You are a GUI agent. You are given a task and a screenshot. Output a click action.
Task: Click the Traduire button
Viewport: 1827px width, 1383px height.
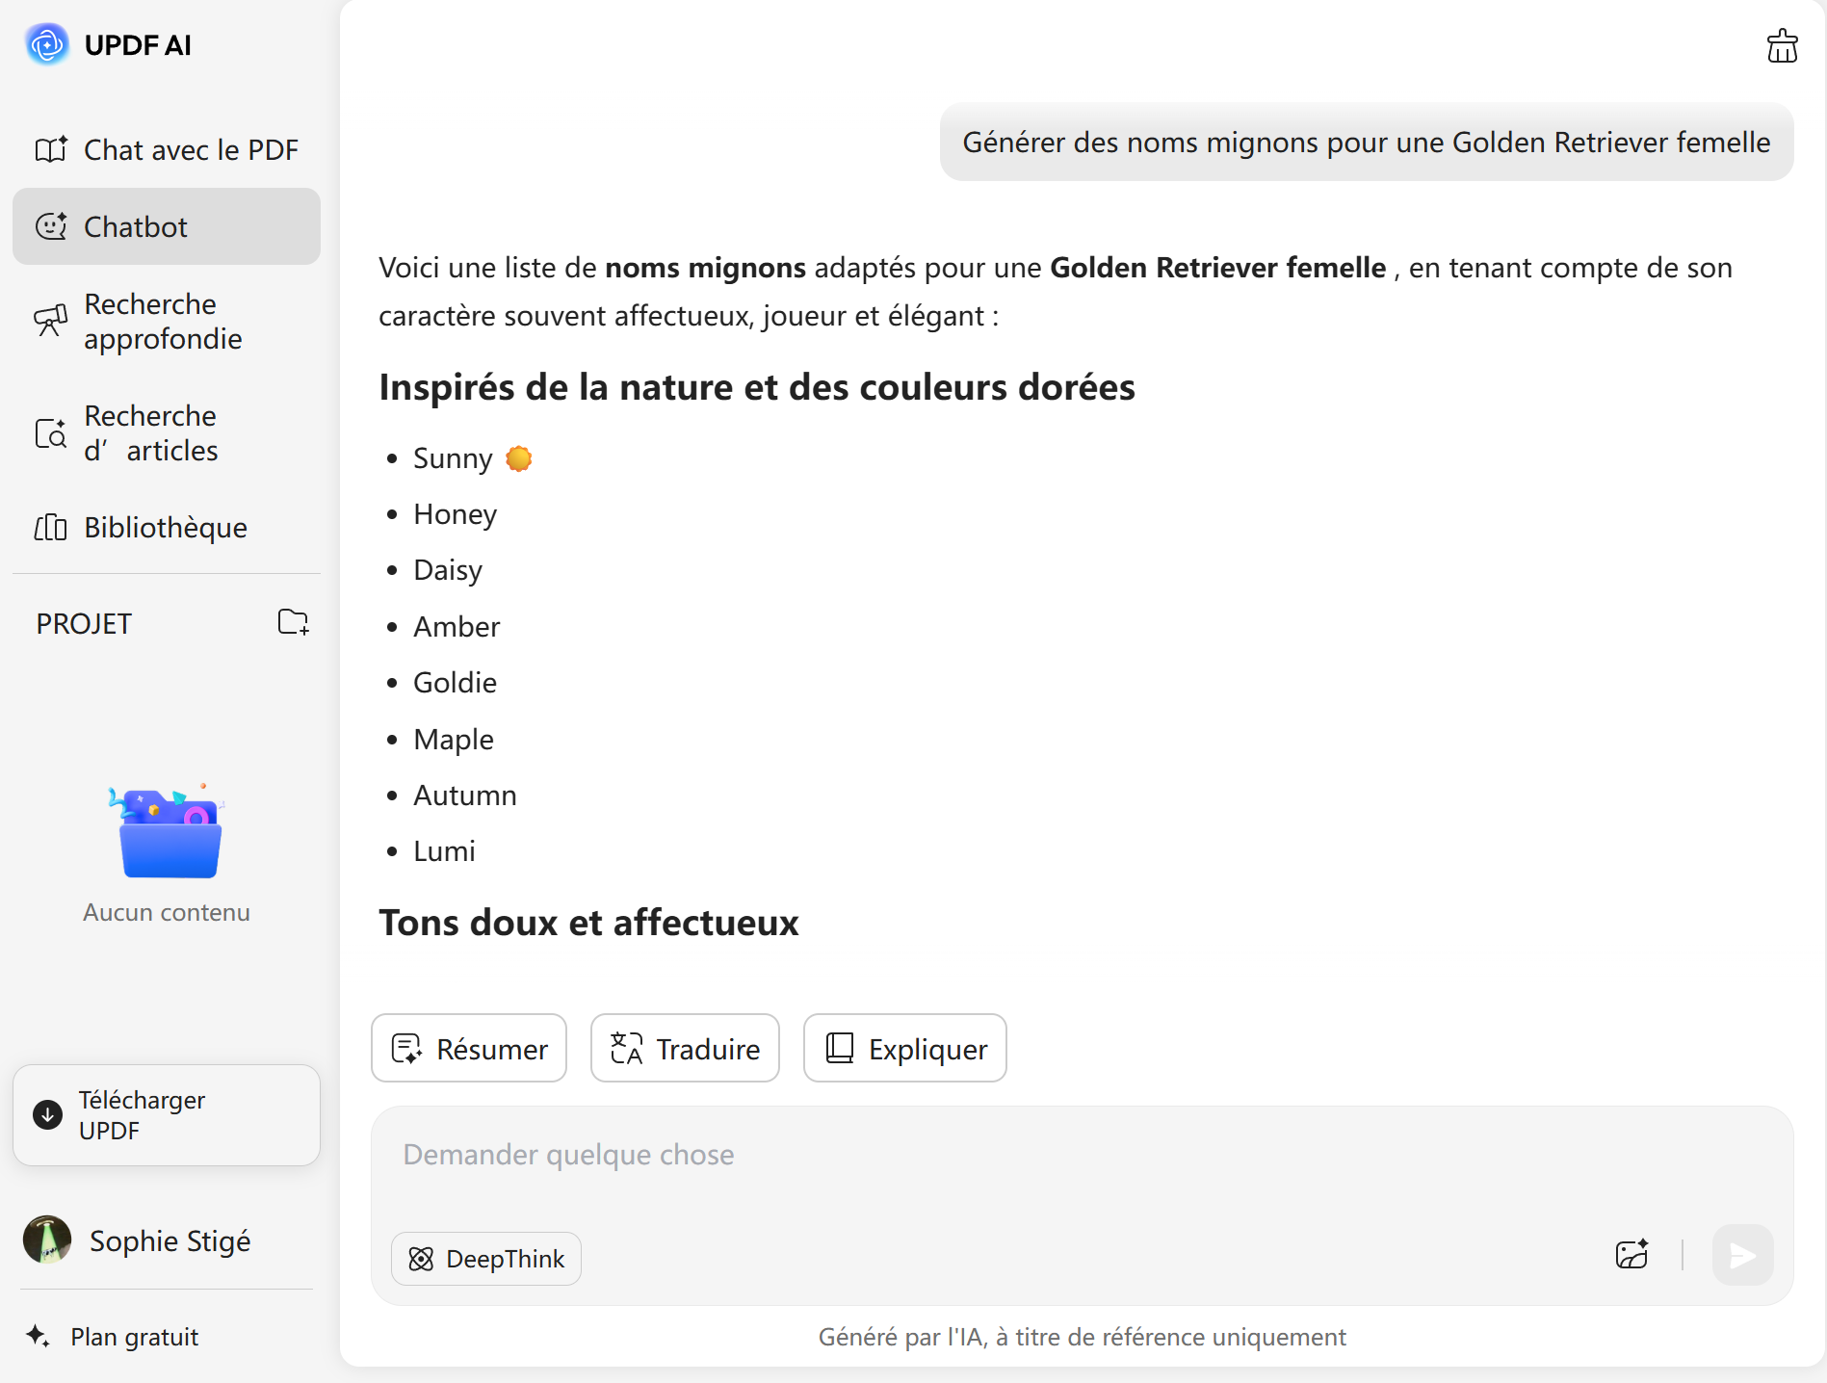coord(685,1048)
